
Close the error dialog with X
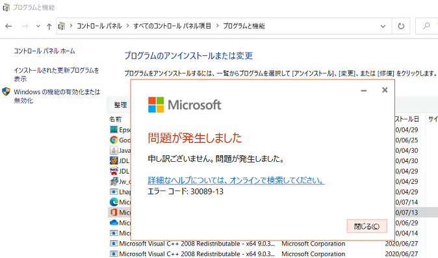click(x=385, y=90)
